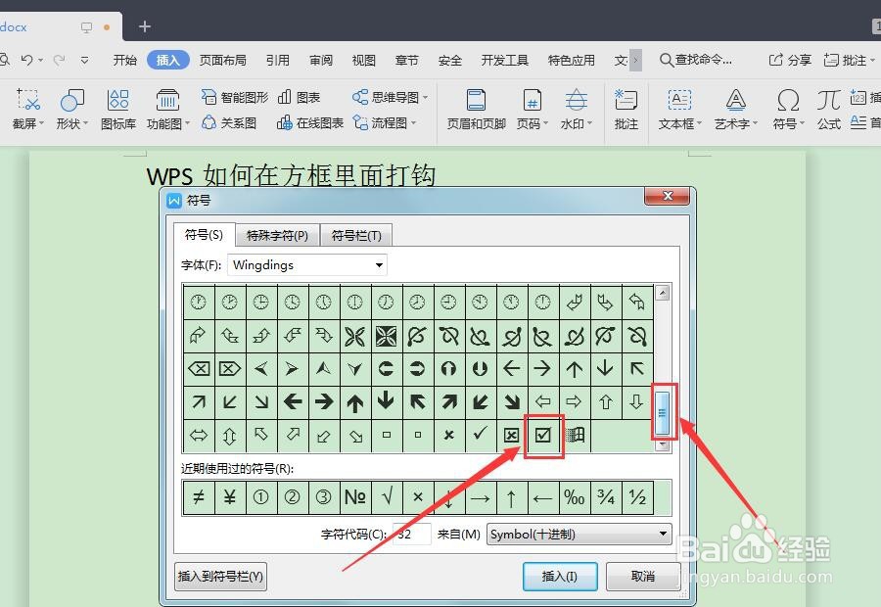Screen dimensions: 881x607
Task: Insert a 文本框 text box
Action: (x=680, y=110)
